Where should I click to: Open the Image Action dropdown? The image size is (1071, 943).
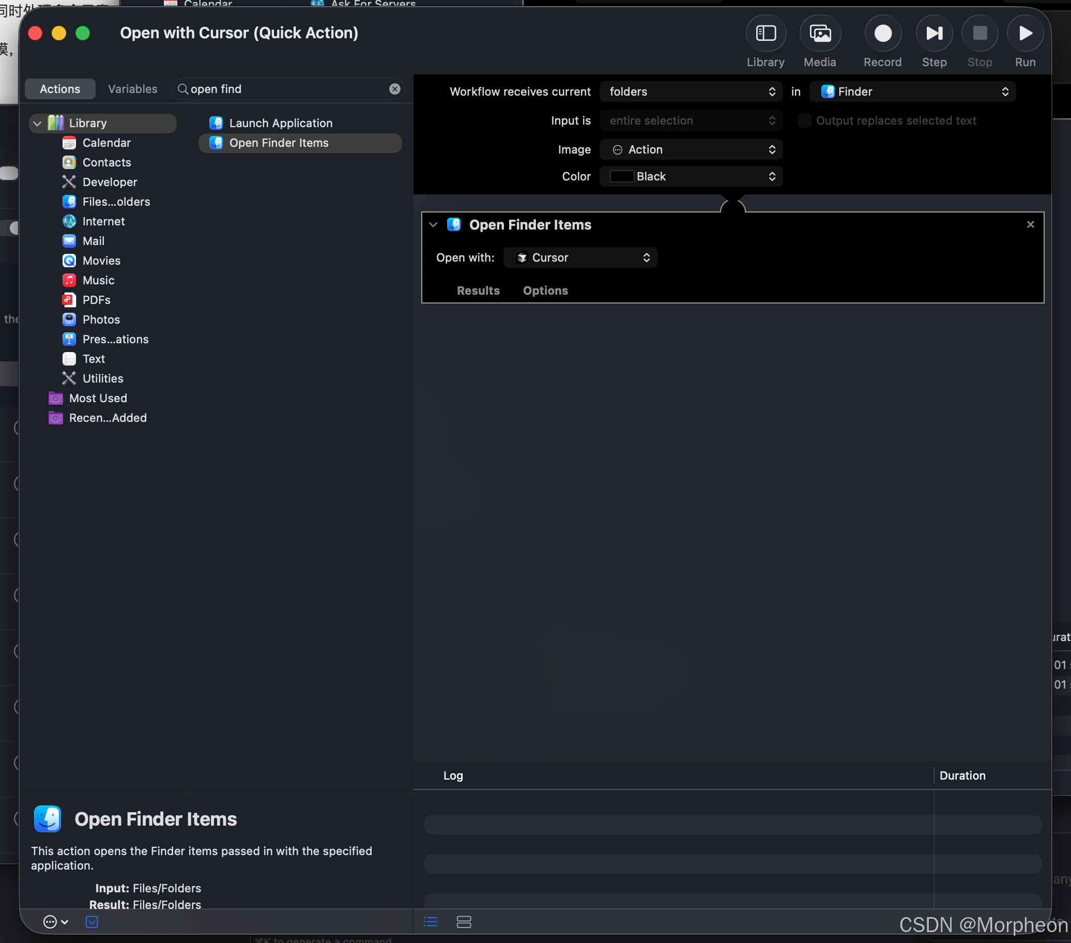pos(691,150)
